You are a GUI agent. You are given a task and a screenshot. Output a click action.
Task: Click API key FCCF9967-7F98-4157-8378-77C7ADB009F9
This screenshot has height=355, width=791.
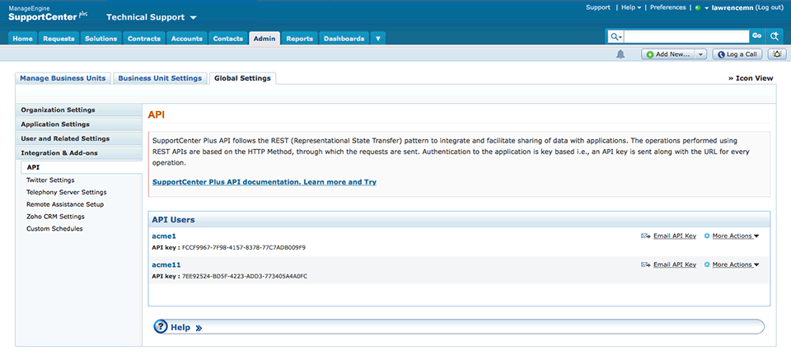coord(244,248)
